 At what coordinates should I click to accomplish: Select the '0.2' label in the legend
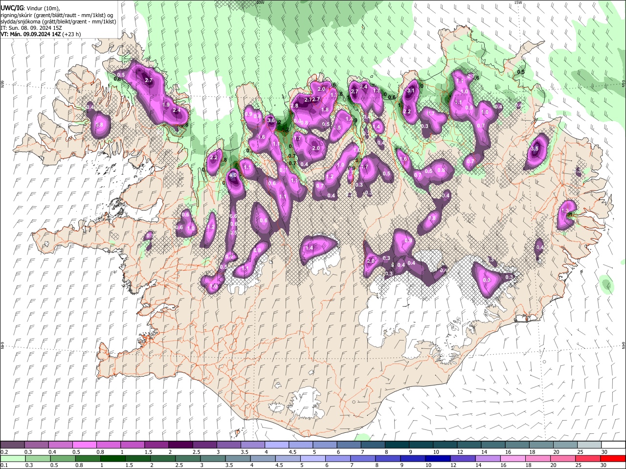pos(4,451)
